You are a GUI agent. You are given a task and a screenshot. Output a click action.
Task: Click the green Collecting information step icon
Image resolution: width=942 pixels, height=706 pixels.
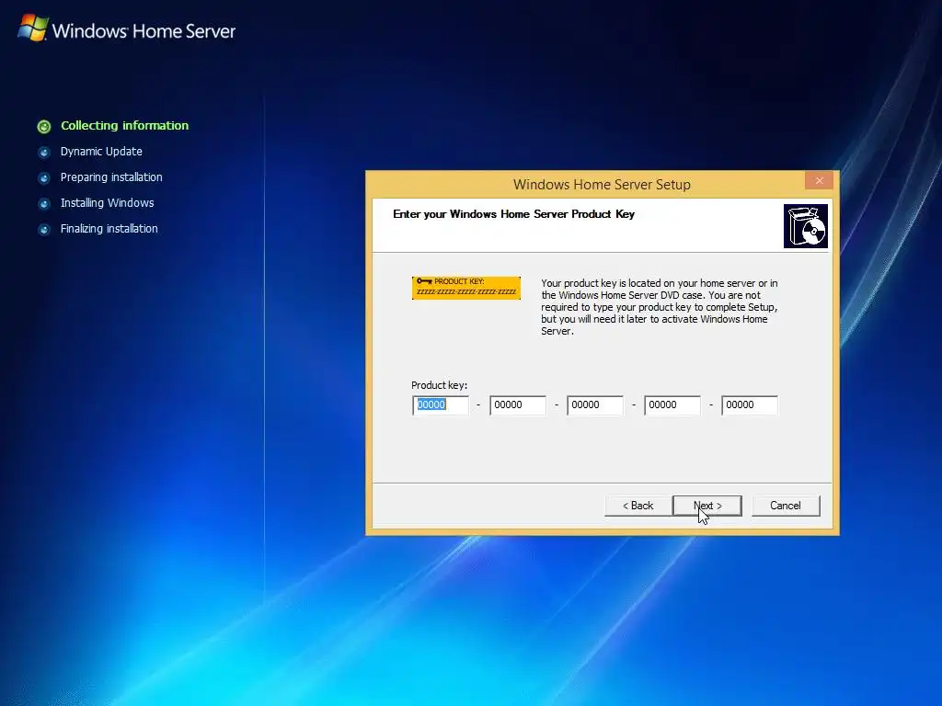coord(44,126)
